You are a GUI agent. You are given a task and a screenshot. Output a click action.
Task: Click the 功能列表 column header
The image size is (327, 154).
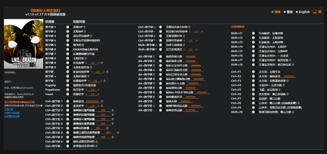point(79,22)
